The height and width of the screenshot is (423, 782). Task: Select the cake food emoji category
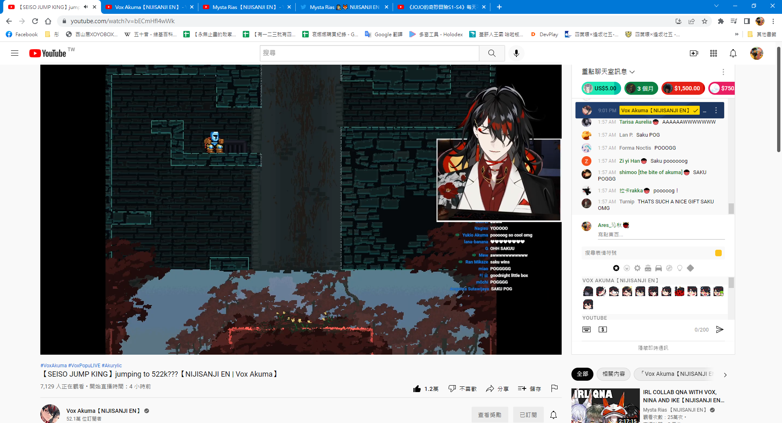point(648,268)
